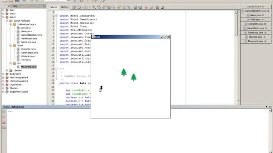The image size is (273, 153).
Task: Go to Next Bookmark icon
Action: [x=124, y=7]
